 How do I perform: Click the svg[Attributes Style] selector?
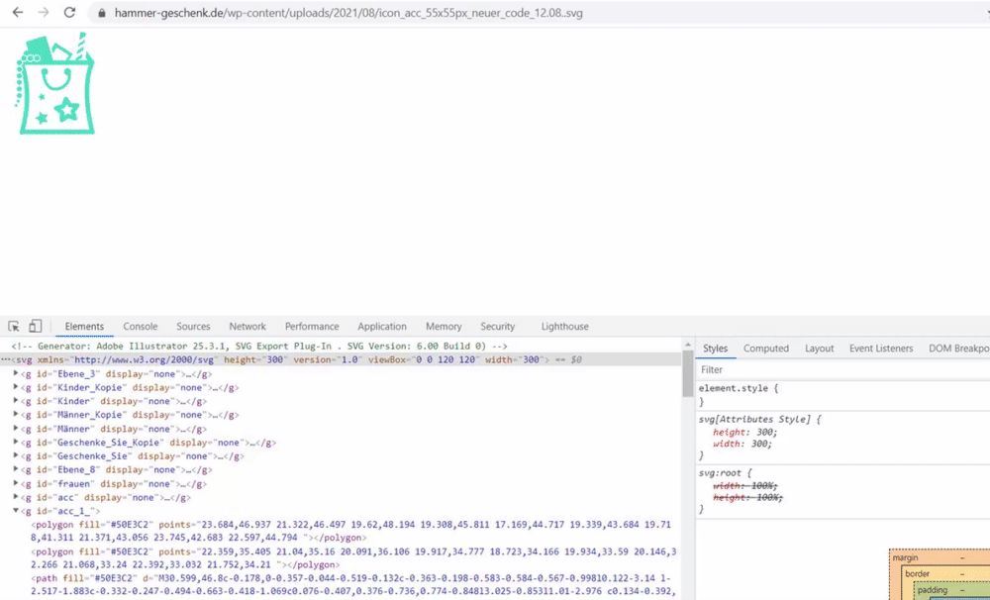[753, 420]
